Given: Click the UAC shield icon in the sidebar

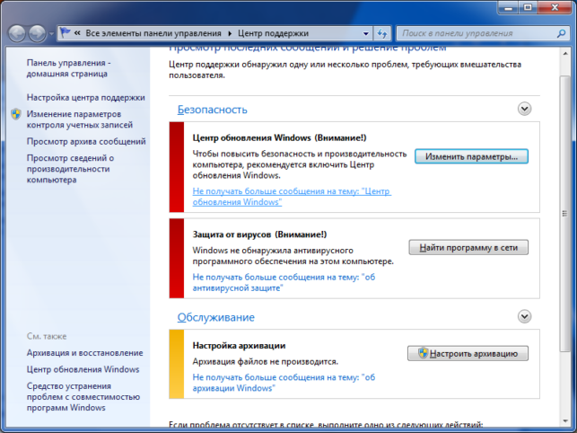Looking at the screenshot, I should [16, 114].
